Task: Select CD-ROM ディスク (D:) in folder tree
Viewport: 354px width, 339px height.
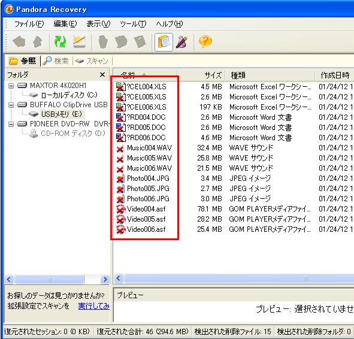Action: [73, 134]
